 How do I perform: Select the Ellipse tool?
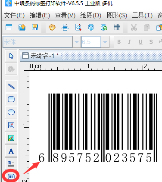11,112
